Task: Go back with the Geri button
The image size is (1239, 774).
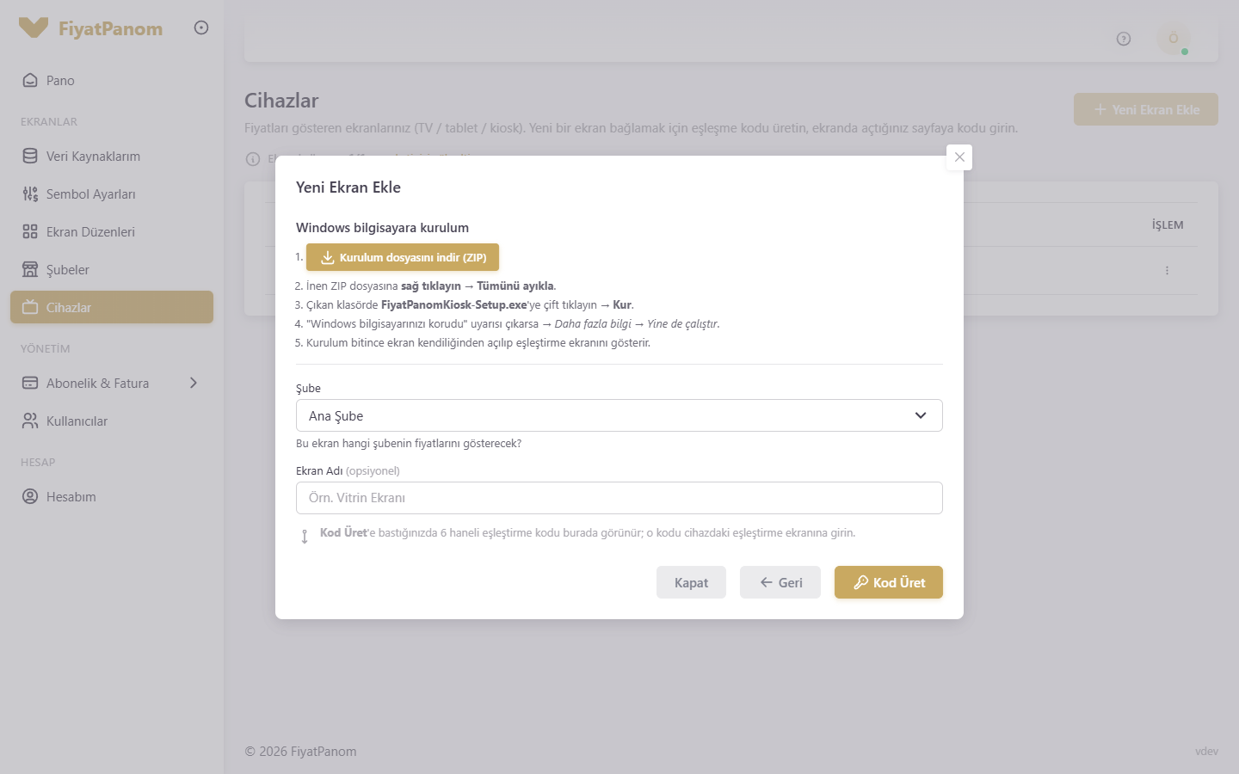Action: pos(780,582)
